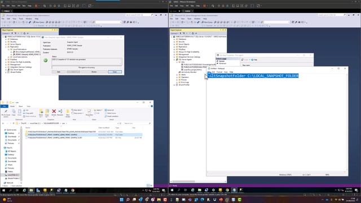
Task: Click the Up arrow in File Explorer navigation
Action: (14, 123)
